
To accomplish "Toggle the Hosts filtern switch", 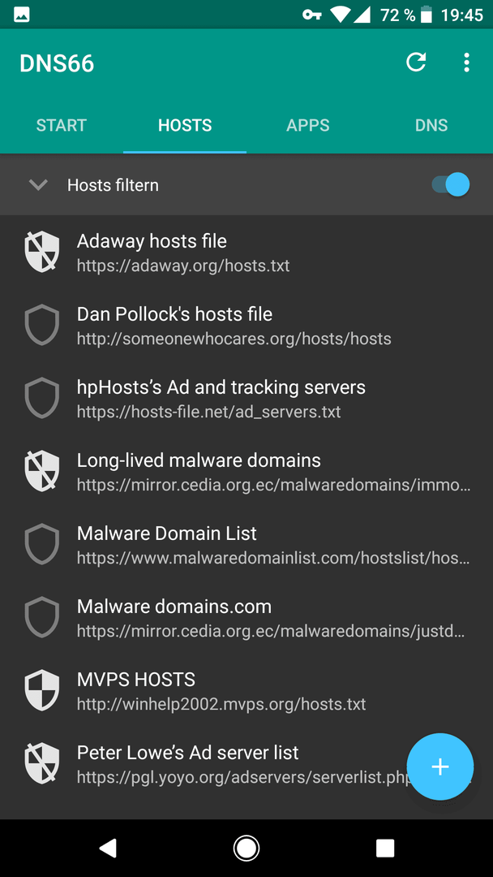I will pyautogui.click(x=450, y=184).
